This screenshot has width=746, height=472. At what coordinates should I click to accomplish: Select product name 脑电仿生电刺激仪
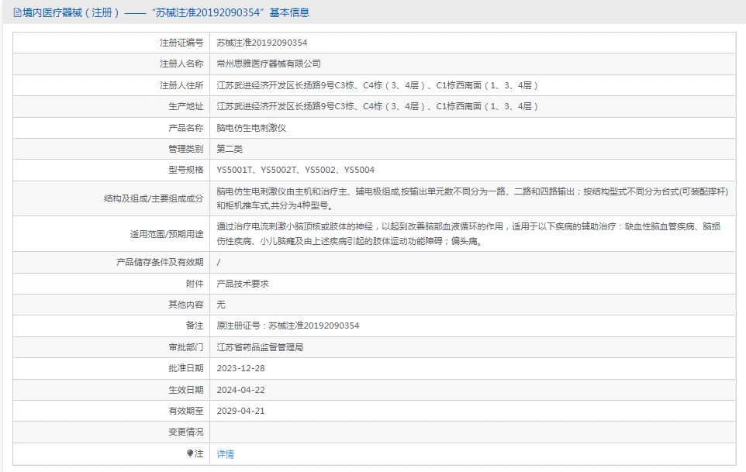tap(251, 128)
